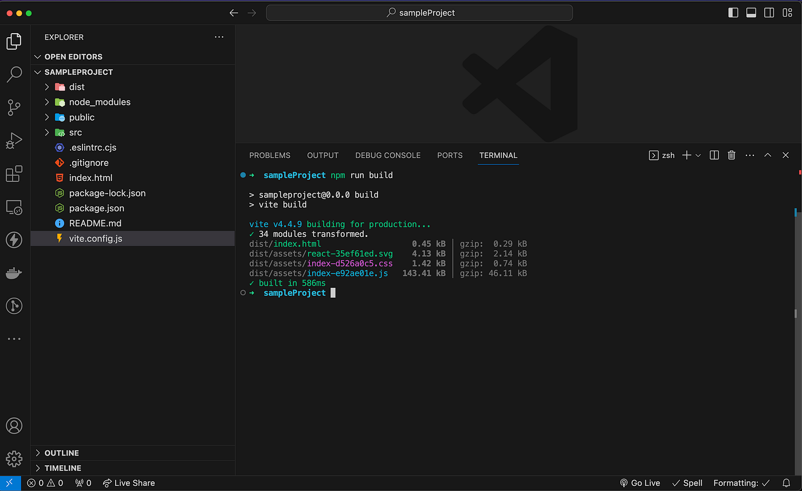Image resolution: width=802 pixels, height=491 pixels.
Task: Expand the dist folder
Action: point(77,87)
